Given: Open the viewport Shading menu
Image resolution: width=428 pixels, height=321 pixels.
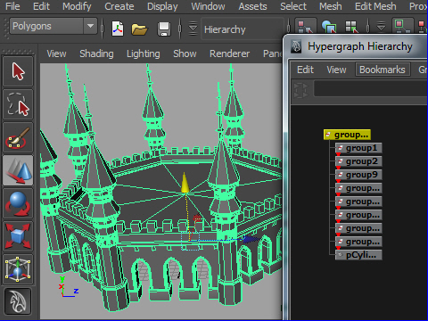Looking at the screenshot, I should (x=96, y=53).
